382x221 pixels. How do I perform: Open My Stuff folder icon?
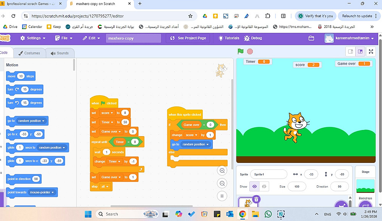(x=311, y=38)
